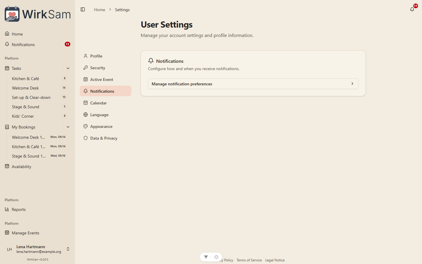422x264 pixels.
Task: Open the Legal Notice link
Action: (x=275, y=260)
